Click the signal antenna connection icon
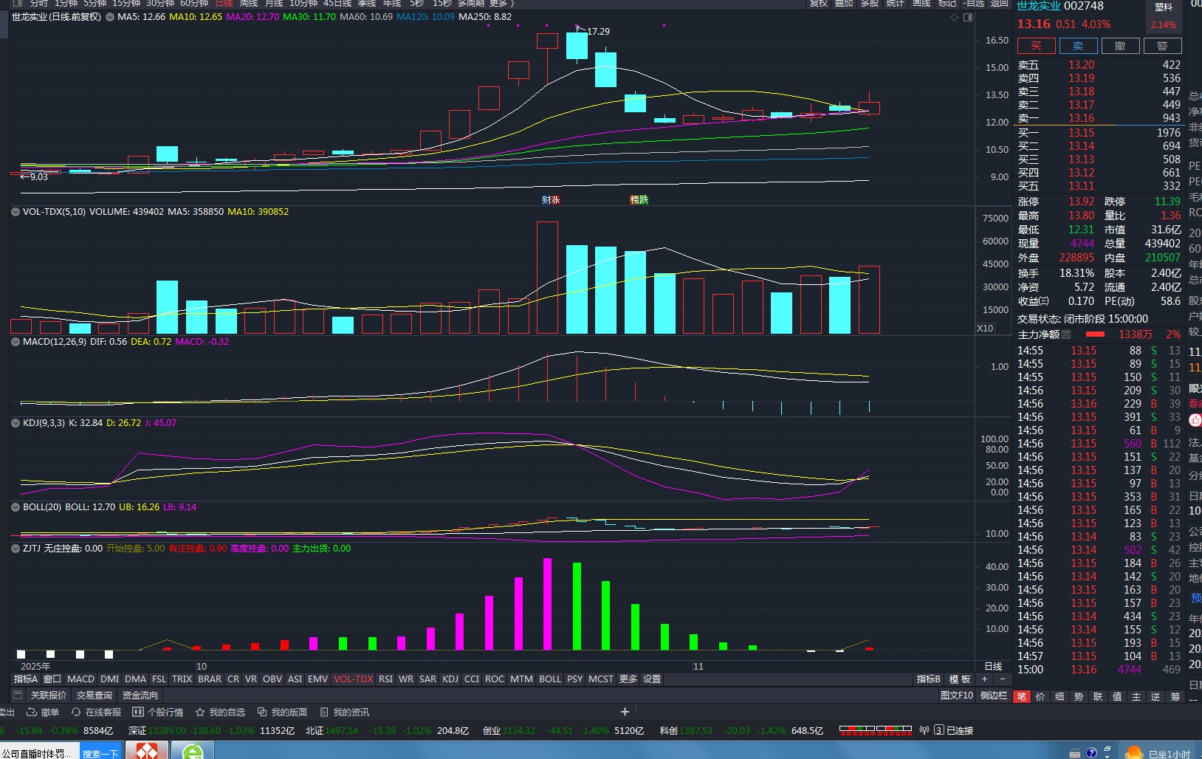This screenshot has height=759, width=1202. [x=924, y=730]
